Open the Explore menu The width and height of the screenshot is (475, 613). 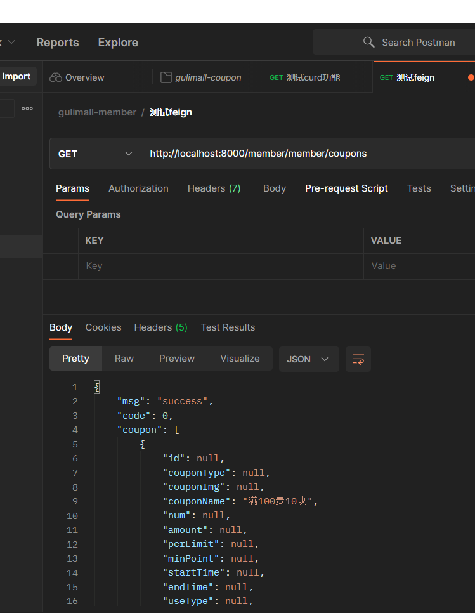tap(118, 43)
